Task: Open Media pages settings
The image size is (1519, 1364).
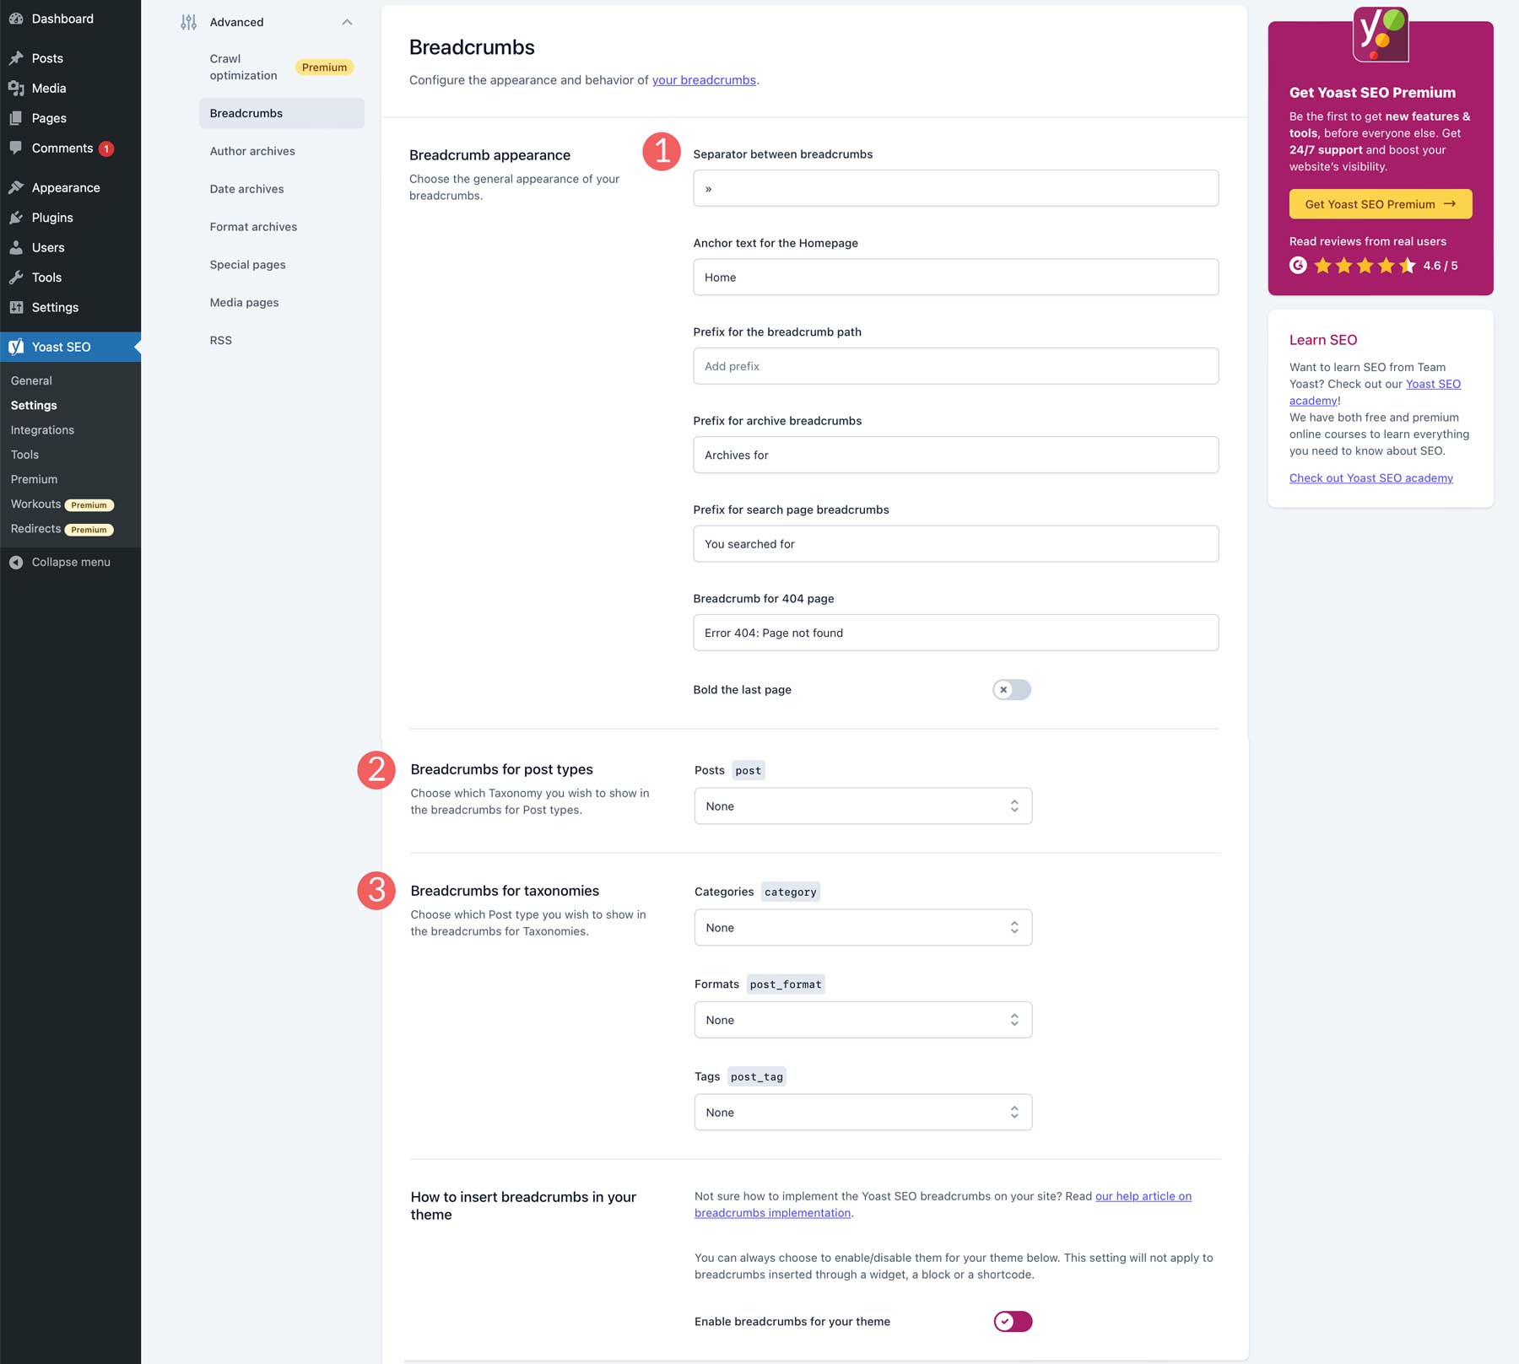Action: 244,303
